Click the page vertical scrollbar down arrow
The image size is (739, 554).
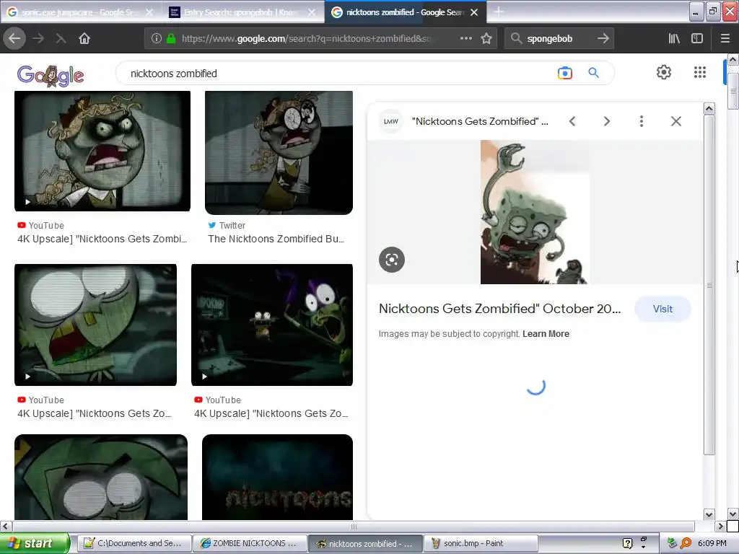pos(733,514)
